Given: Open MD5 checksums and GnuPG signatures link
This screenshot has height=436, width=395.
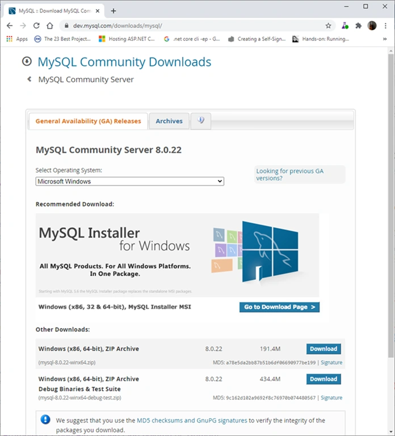Looking at the screenshot, I should click(192, 421).
